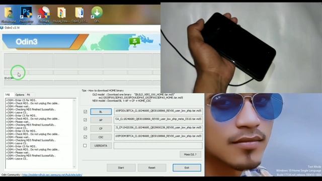
Task: Click the log panel scrollbar up arrow
Action: 74,101
